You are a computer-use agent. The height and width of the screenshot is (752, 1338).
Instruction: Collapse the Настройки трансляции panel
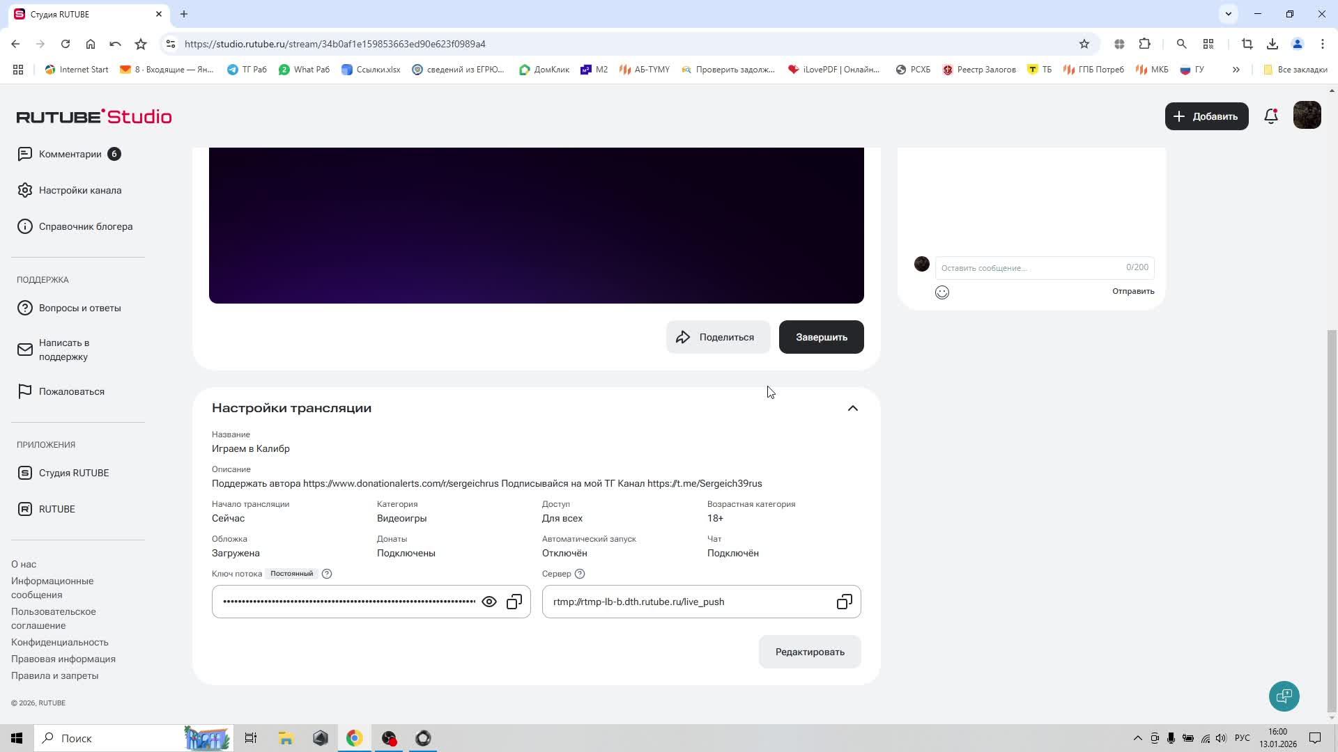[852, 408]
